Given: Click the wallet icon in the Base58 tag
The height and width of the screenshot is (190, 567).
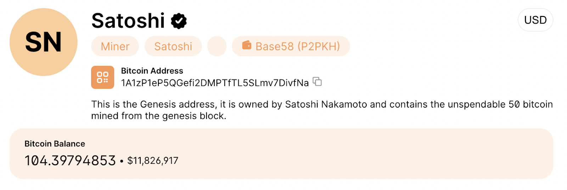Looking at the screenshot, I should pyautogui.click(x=247, y=46).
